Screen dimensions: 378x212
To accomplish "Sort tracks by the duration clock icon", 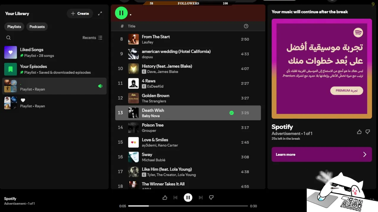I will click(x=246, y=26).
